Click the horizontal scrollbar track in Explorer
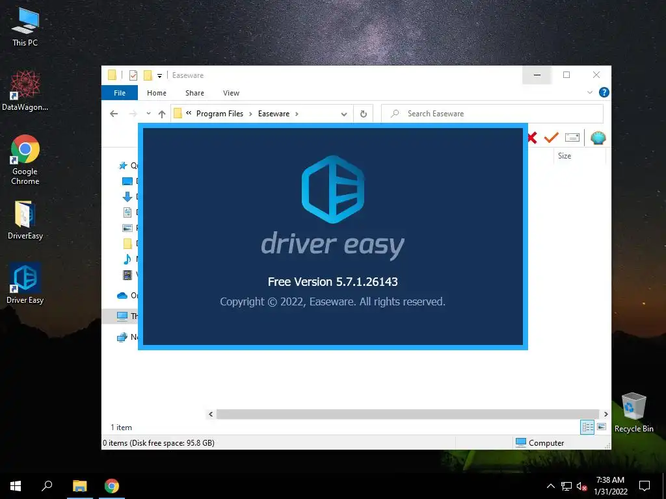The image size is (666, 499). (408, 414)
